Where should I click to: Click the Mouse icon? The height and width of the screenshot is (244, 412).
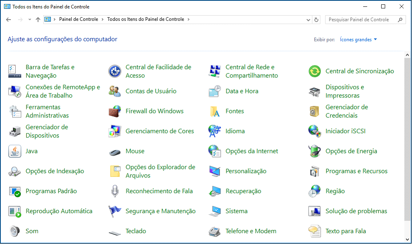(115, 152)
